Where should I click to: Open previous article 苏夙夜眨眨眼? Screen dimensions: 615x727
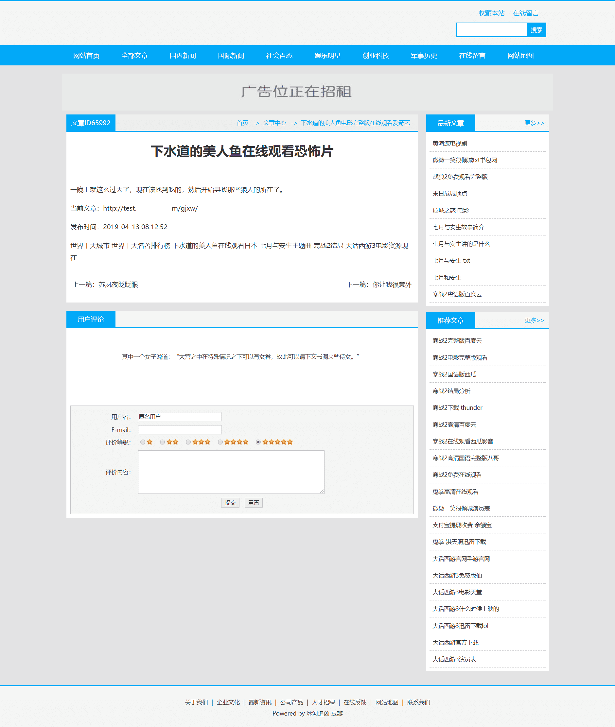(118, 285)
